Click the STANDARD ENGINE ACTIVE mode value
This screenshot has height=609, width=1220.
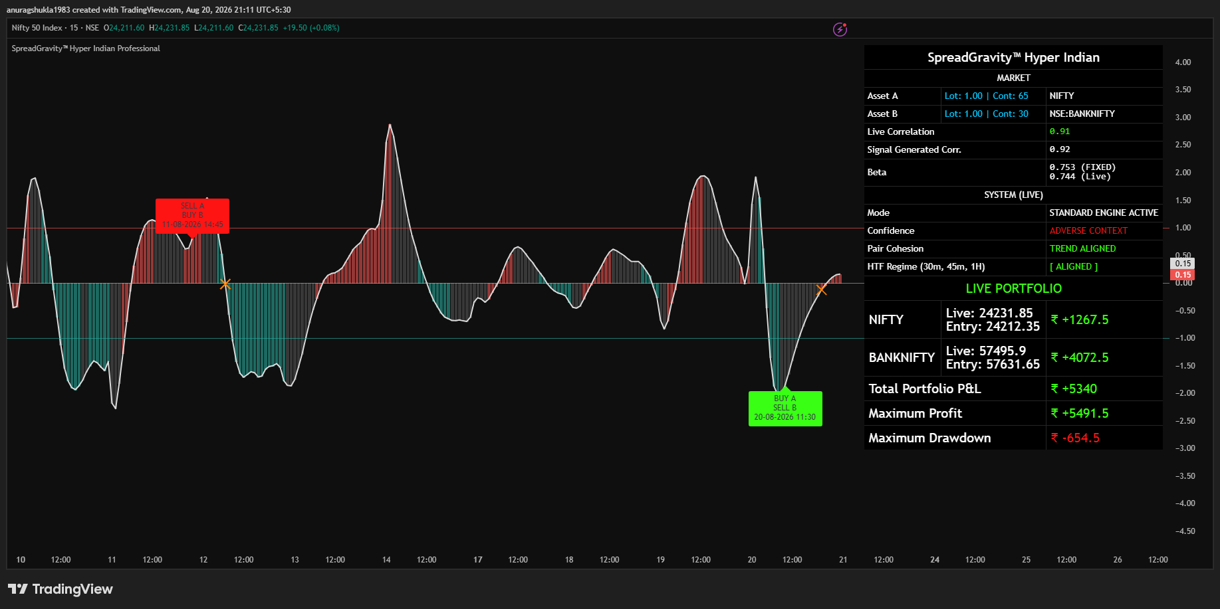click(x=1104, y=213)
